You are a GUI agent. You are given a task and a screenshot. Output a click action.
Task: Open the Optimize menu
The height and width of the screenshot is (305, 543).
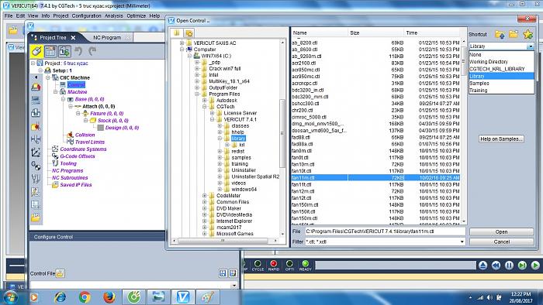[x=136, y=16]
